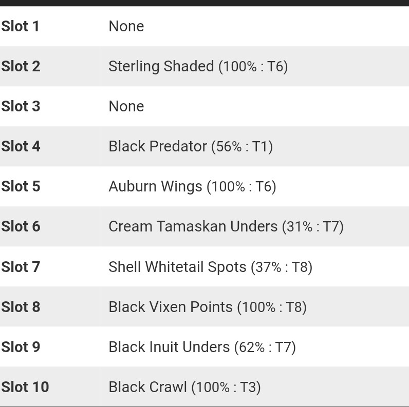Select the Slot 8 label
Screen dimensions: 409x407
21,307
